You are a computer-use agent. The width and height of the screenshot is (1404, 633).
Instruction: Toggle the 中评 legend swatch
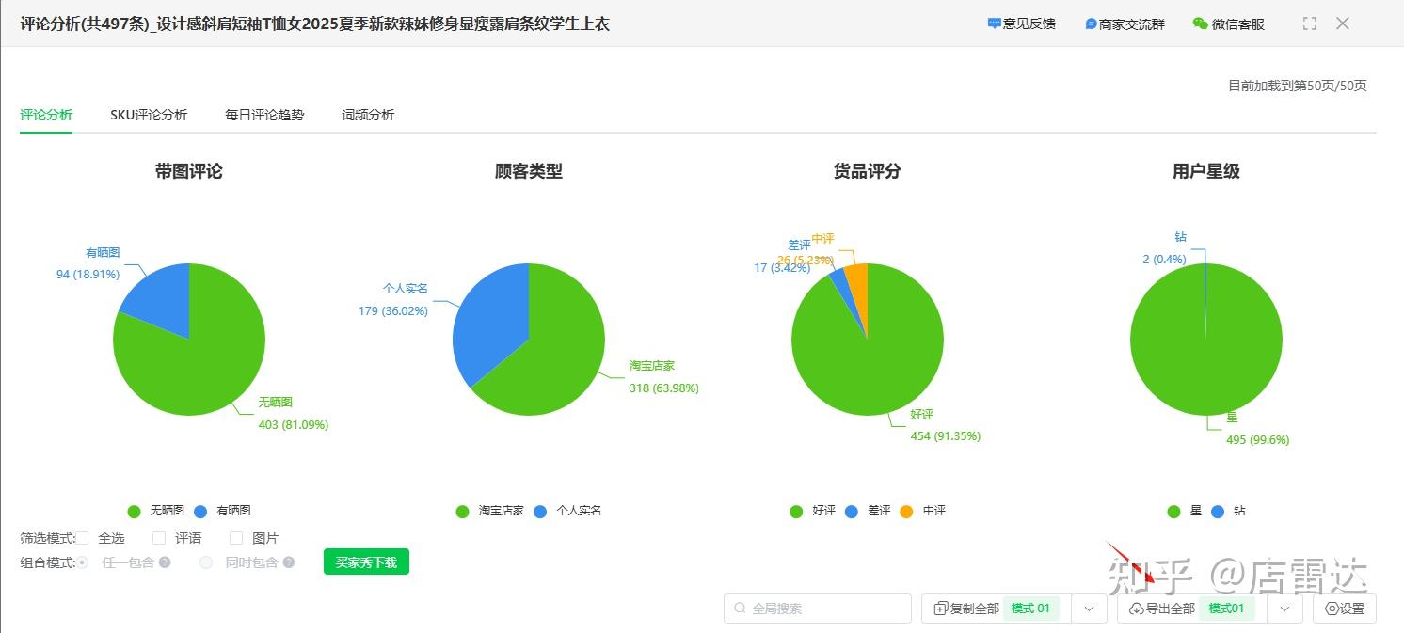[x=906, y=511]
